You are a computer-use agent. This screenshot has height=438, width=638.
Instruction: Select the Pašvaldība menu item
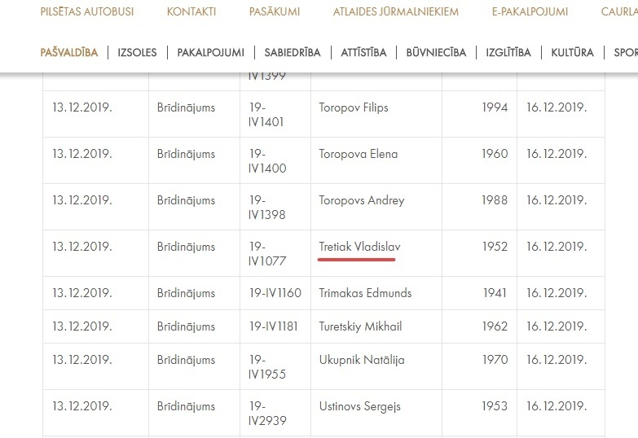(69, 52)
